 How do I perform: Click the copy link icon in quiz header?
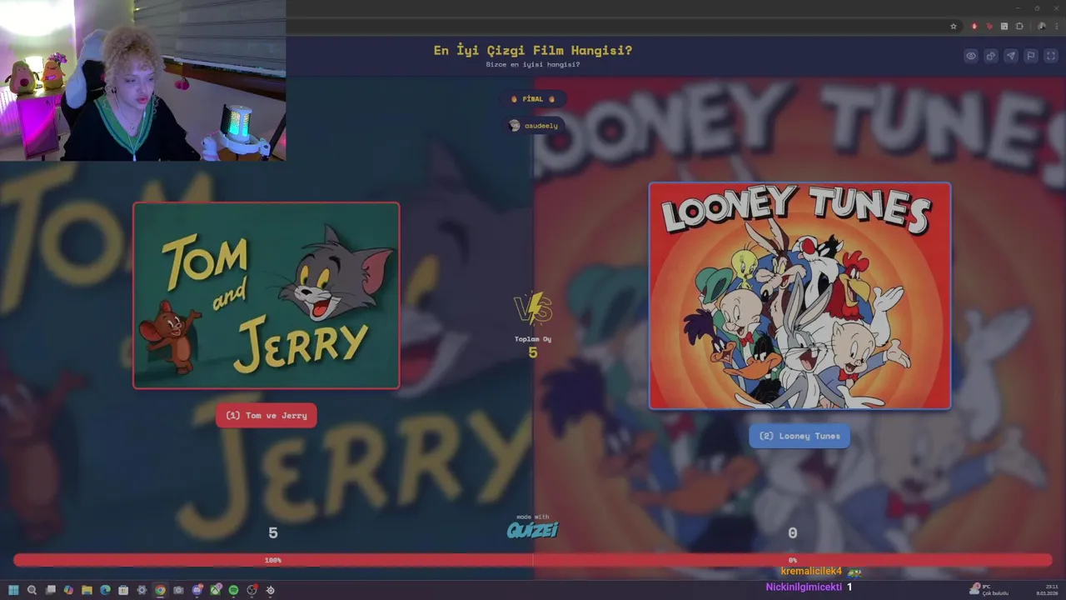[x=991, y=56]
